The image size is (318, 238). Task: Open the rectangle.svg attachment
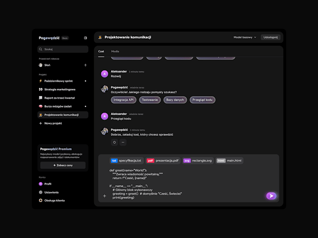point(198,161)
